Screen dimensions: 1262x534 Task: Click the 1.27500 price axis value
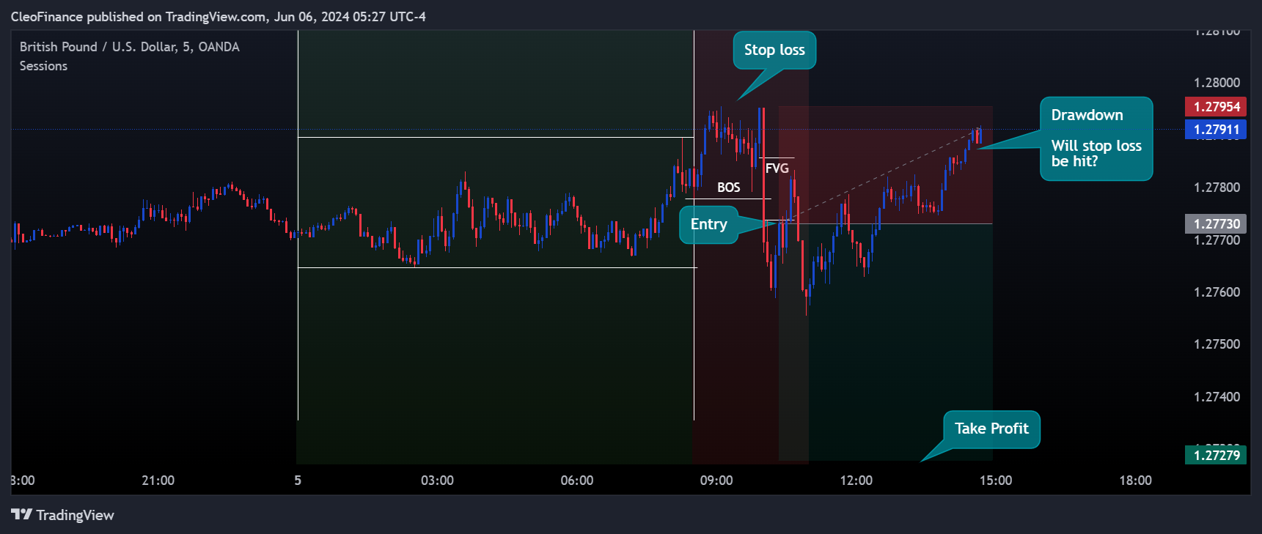1217,344
